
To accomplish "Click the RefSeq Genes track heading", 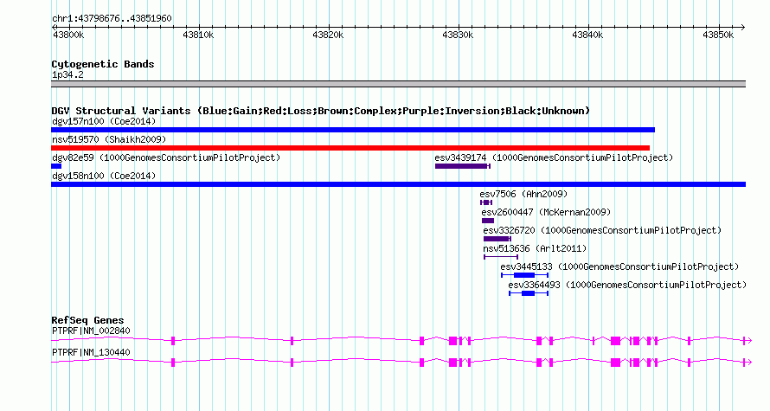I will tap(87, 320).
